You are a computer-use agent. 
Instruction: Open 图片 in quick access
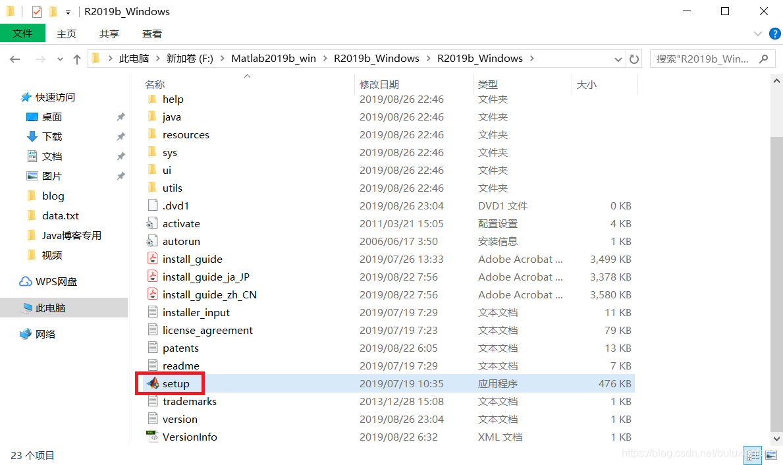[44, 176]
